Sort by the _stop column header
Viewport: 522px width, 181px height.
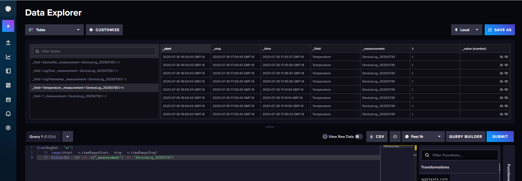[236, 49]
